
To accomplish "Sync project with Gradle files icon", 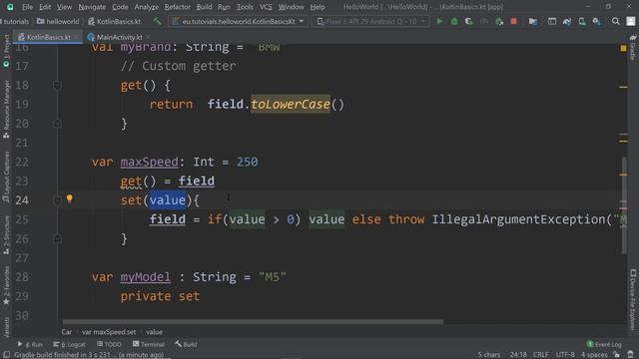I will [x=567, y=21].
